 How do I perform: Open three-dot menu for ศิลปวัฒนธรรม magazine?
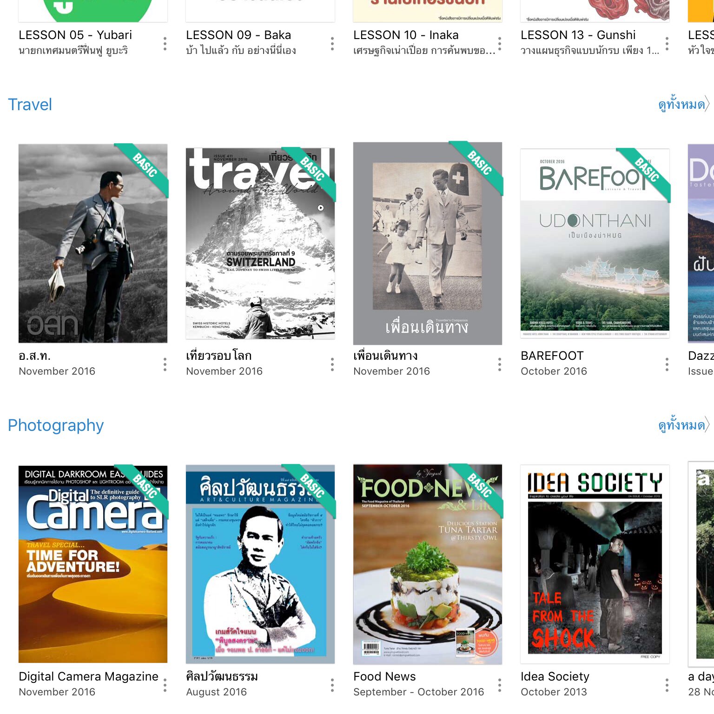332,685
